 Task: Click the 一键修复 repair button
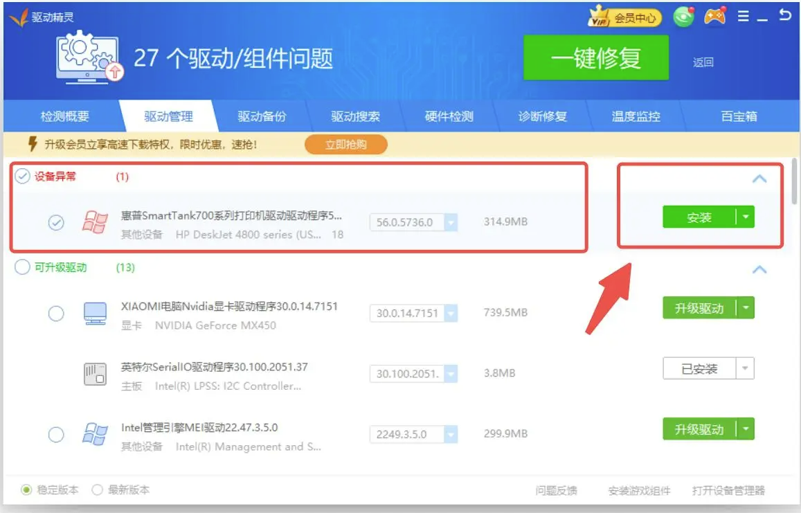(x=595, y=59)
